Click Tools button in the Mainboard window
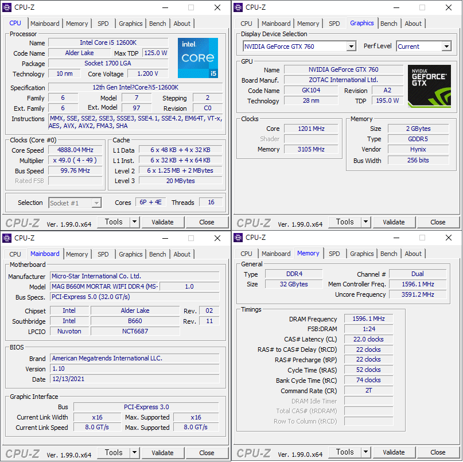 pyautogui.click(x=114, y=453)
